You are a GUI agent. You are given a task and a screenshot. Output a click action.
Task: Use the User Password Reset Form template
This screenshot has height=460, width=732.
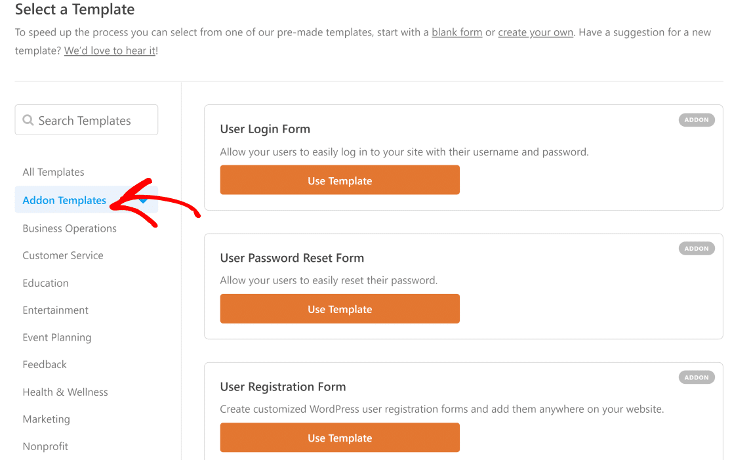point(340,309)
